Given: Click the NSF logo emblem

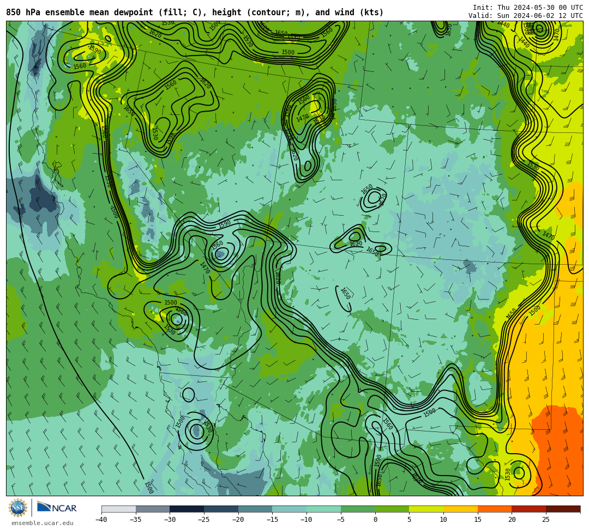Looking at the screenshot, I should pyautogui.click(x=18, y=508).
